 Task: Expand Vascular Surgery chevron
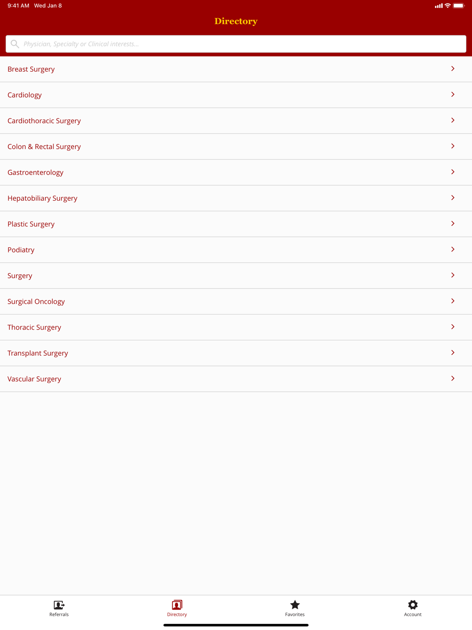pyautogui.click(x=453, y=378)
